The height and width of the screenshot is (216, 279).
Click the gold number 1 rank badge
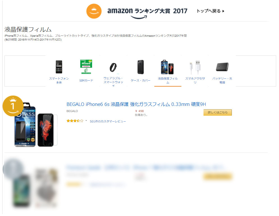13,106
